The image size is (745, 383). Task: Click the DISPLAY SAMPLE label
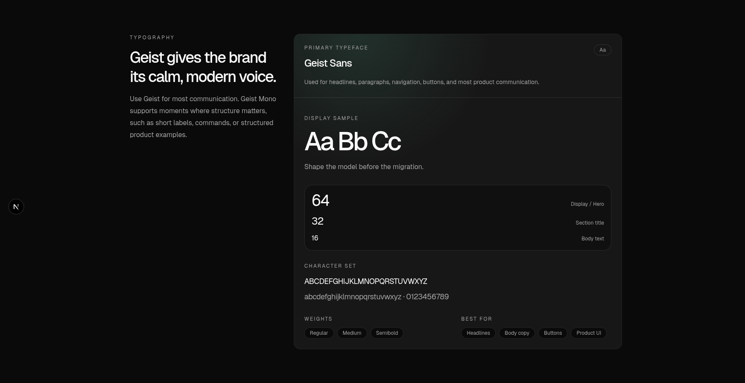pyautogui.click(x=331, y=118)
